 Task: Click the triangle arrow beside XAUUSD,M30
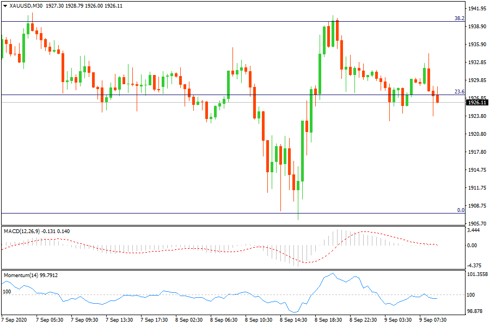tap(5, 5)
